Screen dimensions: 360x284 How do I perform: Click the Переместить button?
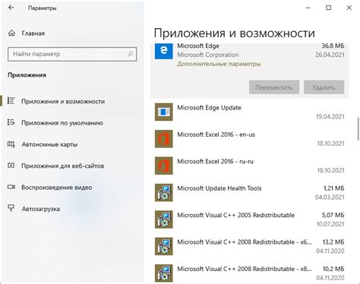[274, 87]
